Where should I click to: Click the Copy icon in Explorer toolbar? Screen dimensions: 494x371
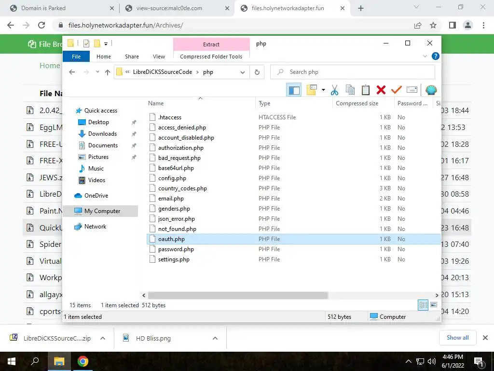[x=350, y=90]
